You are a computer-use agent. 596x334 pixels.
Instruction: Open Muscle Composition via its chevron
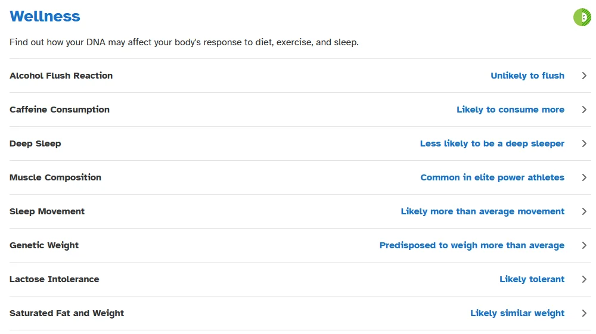coord(584,177)
